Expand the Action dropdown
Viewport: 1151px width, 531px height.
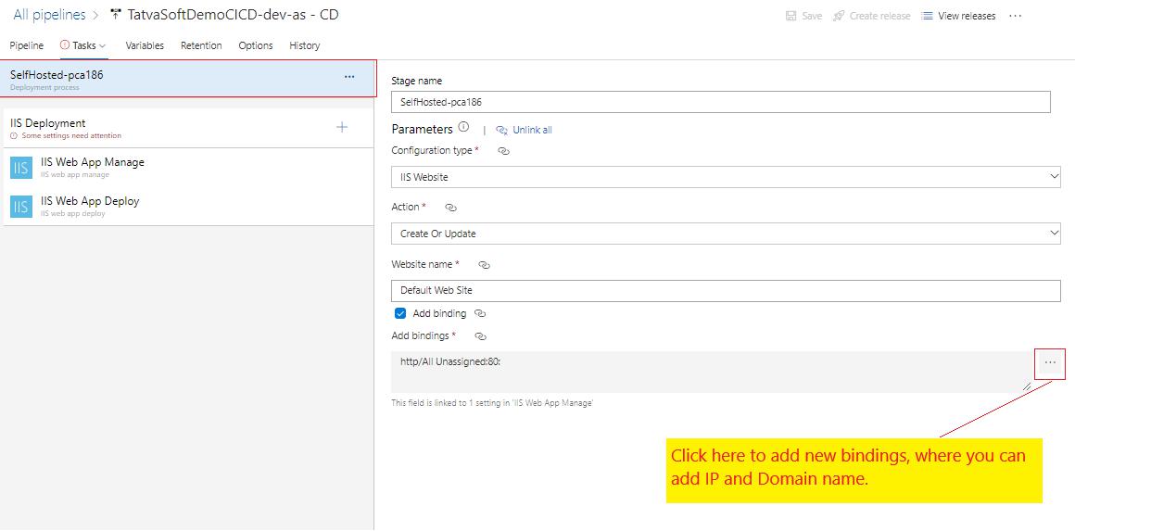pyautogui.click(x=726, y=234)
